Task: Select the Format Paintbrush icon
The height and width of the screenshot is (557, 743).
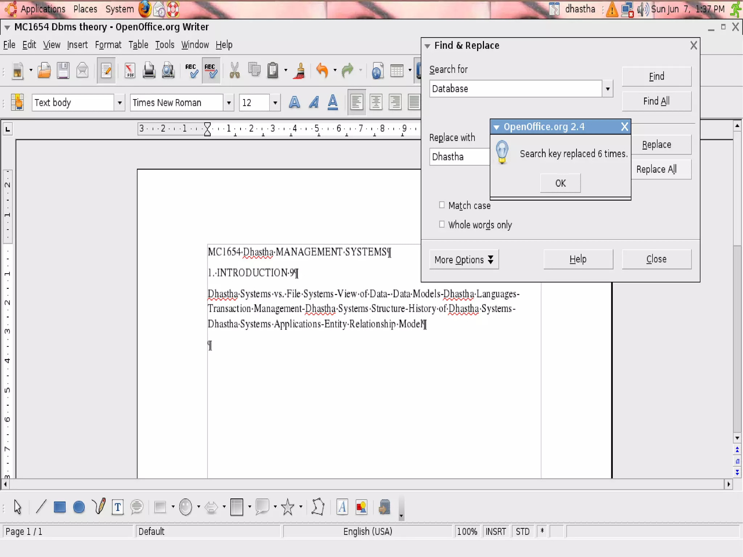Action: (300, 70)
